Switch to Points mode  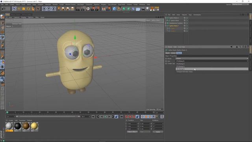click(2, 37)
